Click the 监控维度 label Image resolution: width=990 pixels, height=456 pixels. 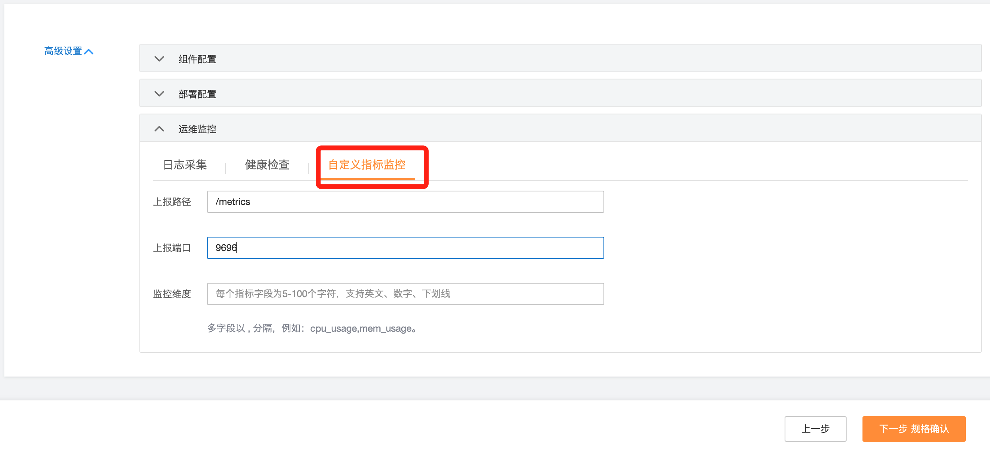point(172,294)
